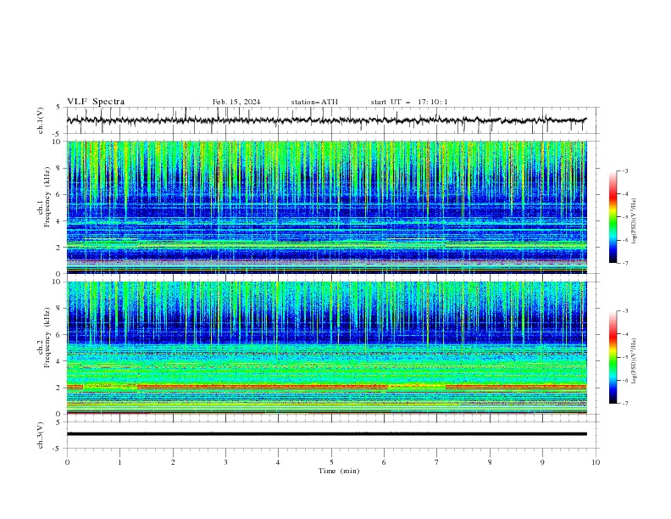Click the "2" kHz tick of ch.1 spectrogram

click(x=59, y=247)
